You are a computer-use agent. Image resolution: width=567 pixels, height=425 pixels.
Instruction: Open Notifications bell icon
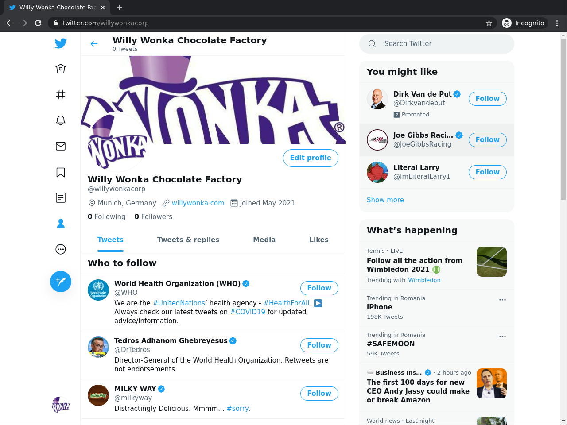[x=61, y=120]
